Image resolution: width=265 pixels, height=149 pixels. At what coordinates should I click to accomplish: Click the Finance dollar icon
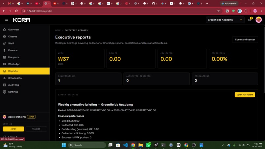[5, 50]
